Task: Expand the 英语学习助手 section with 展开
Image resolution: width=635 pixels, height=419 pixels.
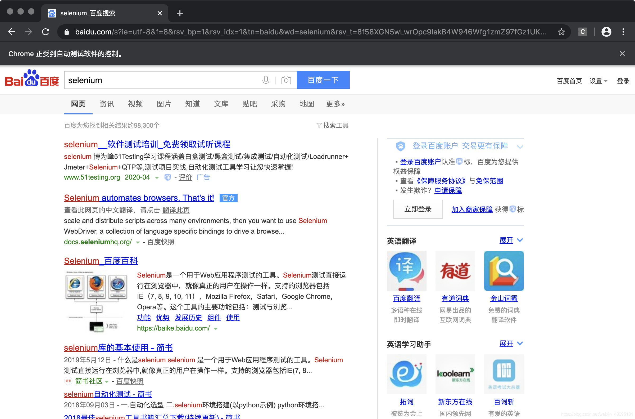Action: (511, 344)
